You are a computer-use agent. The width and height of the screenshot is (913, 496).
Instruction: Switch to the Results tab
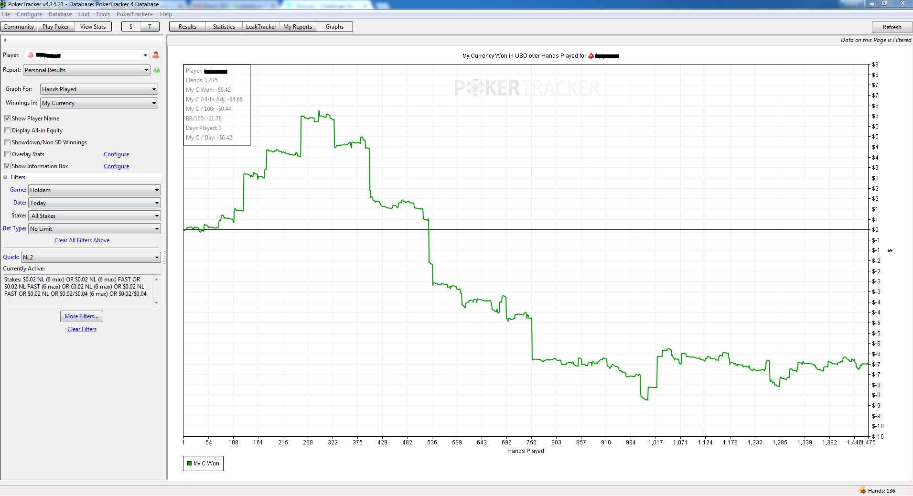click(188, 27)
